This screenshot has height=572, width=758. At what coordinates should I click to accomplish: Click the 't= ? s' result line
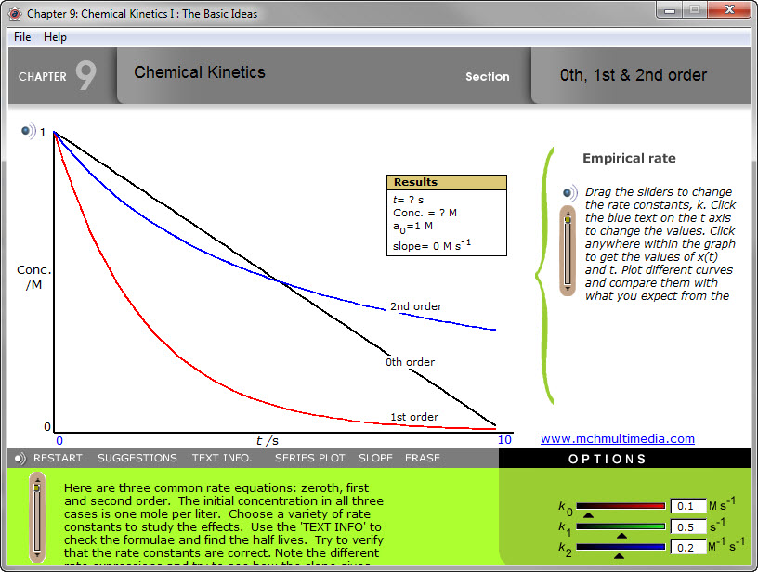pos(408,200)
